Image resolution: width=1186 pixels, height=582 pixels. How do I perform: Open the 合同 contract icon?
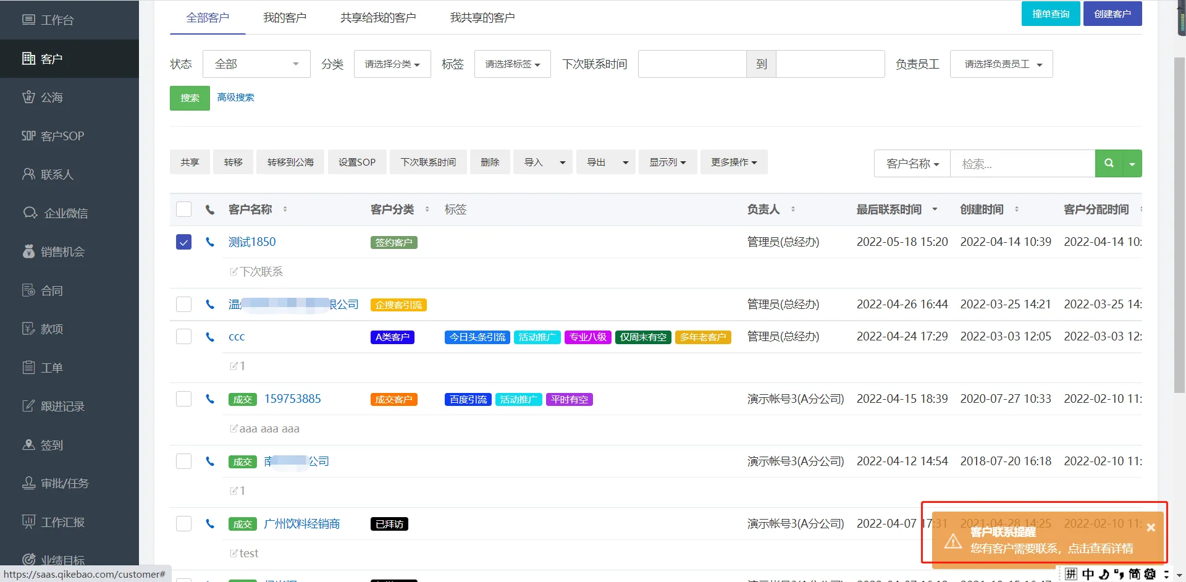coord(28,290)
